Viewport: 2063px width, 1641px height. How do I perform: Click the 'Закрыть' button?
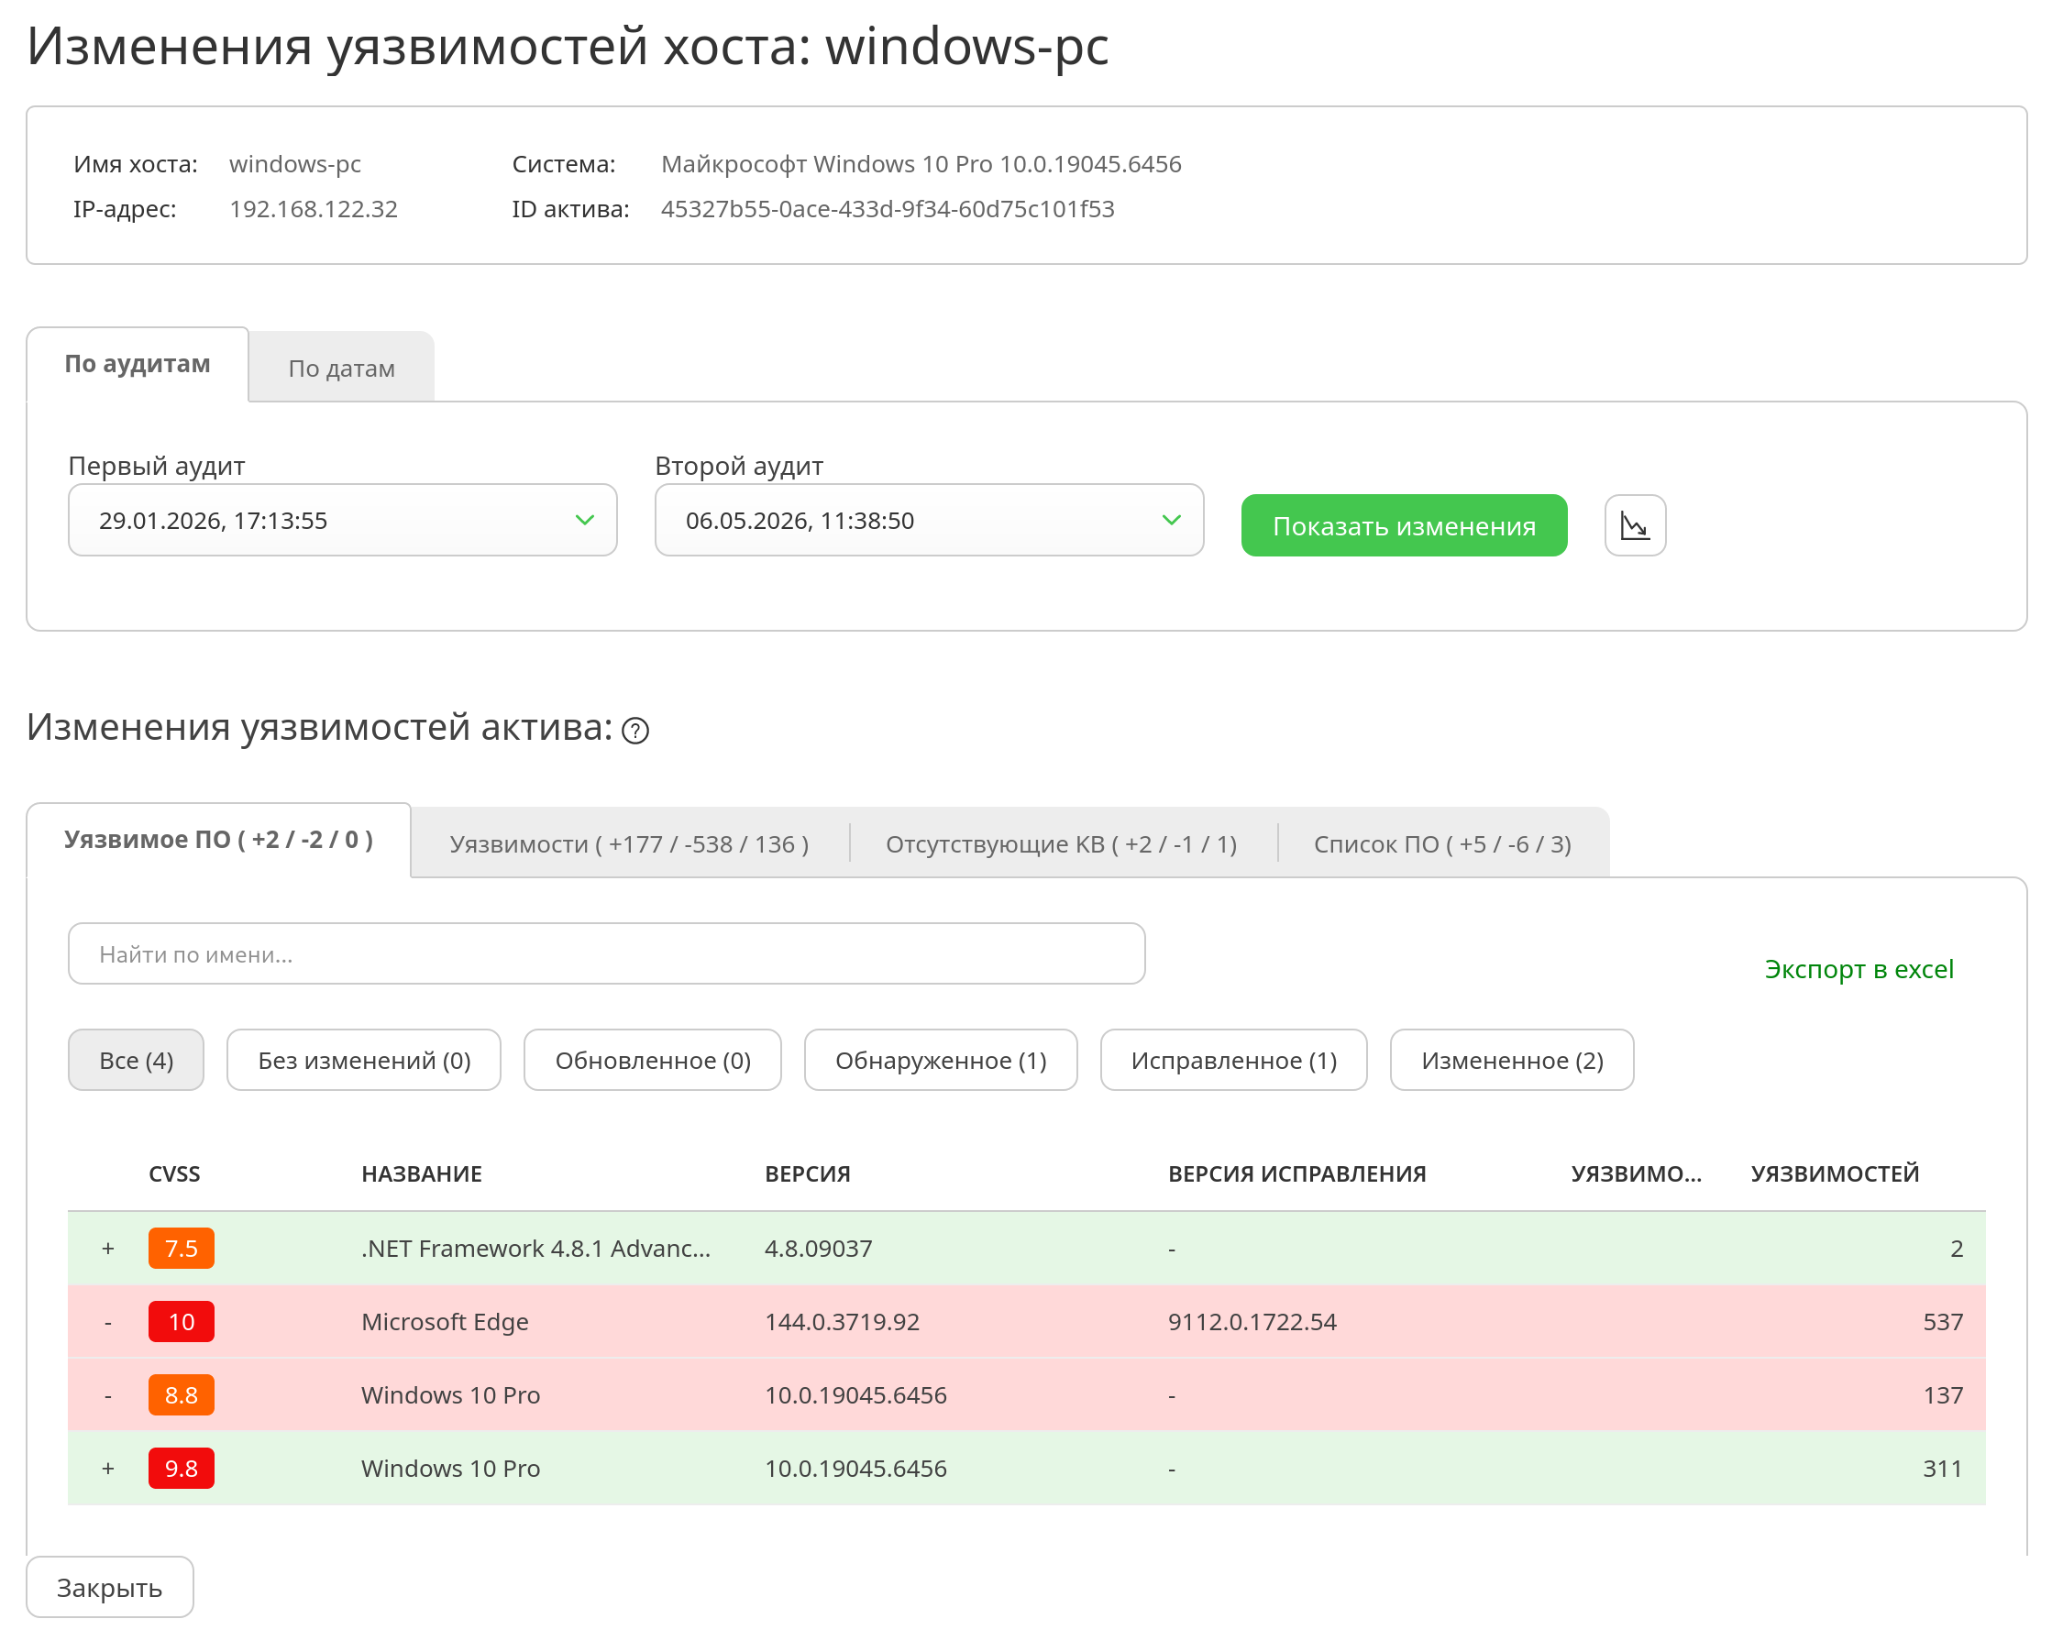tap(110, 1588)
